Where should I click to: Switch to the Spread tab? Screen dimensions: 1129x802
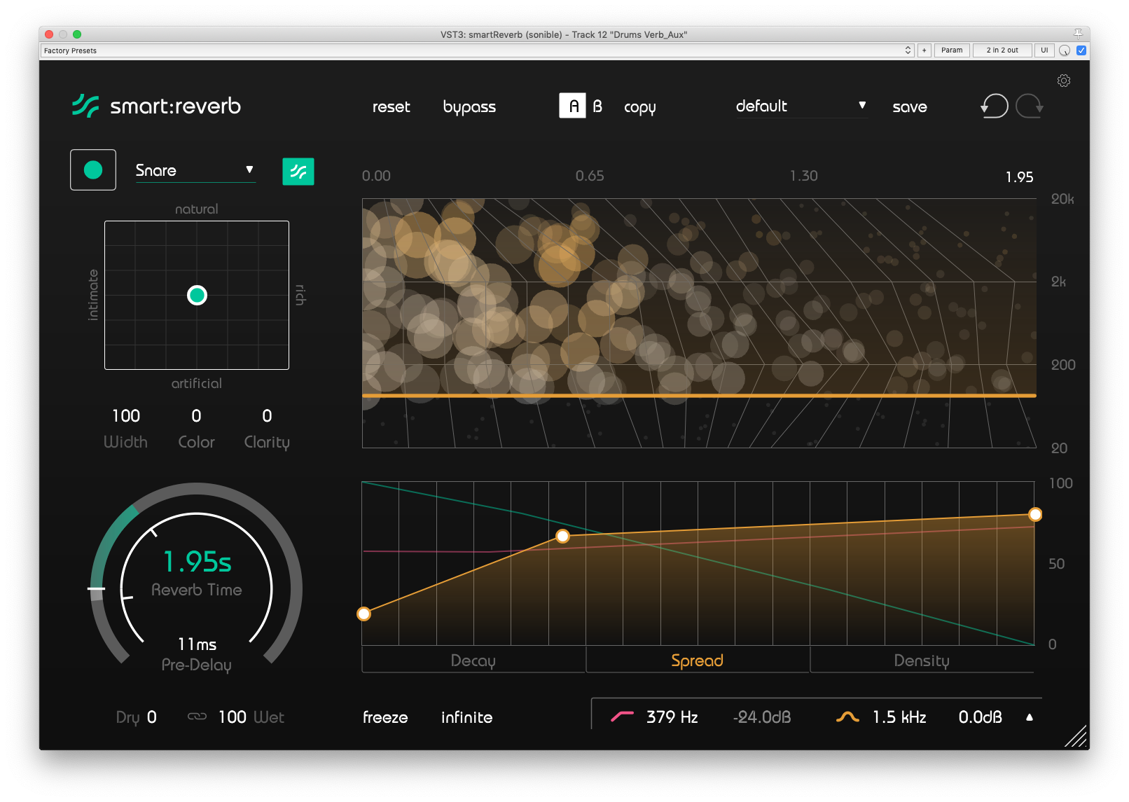click(698, 661)
